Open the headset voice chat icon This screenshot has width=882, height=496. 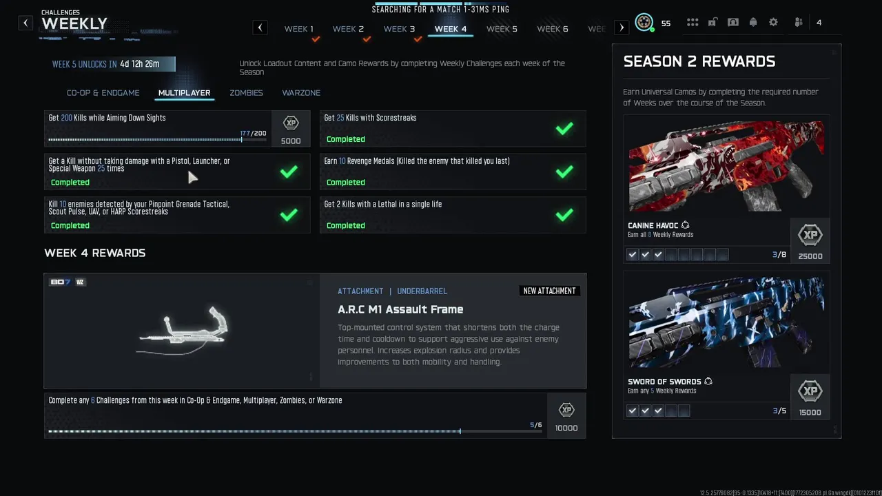click(733, 22)
